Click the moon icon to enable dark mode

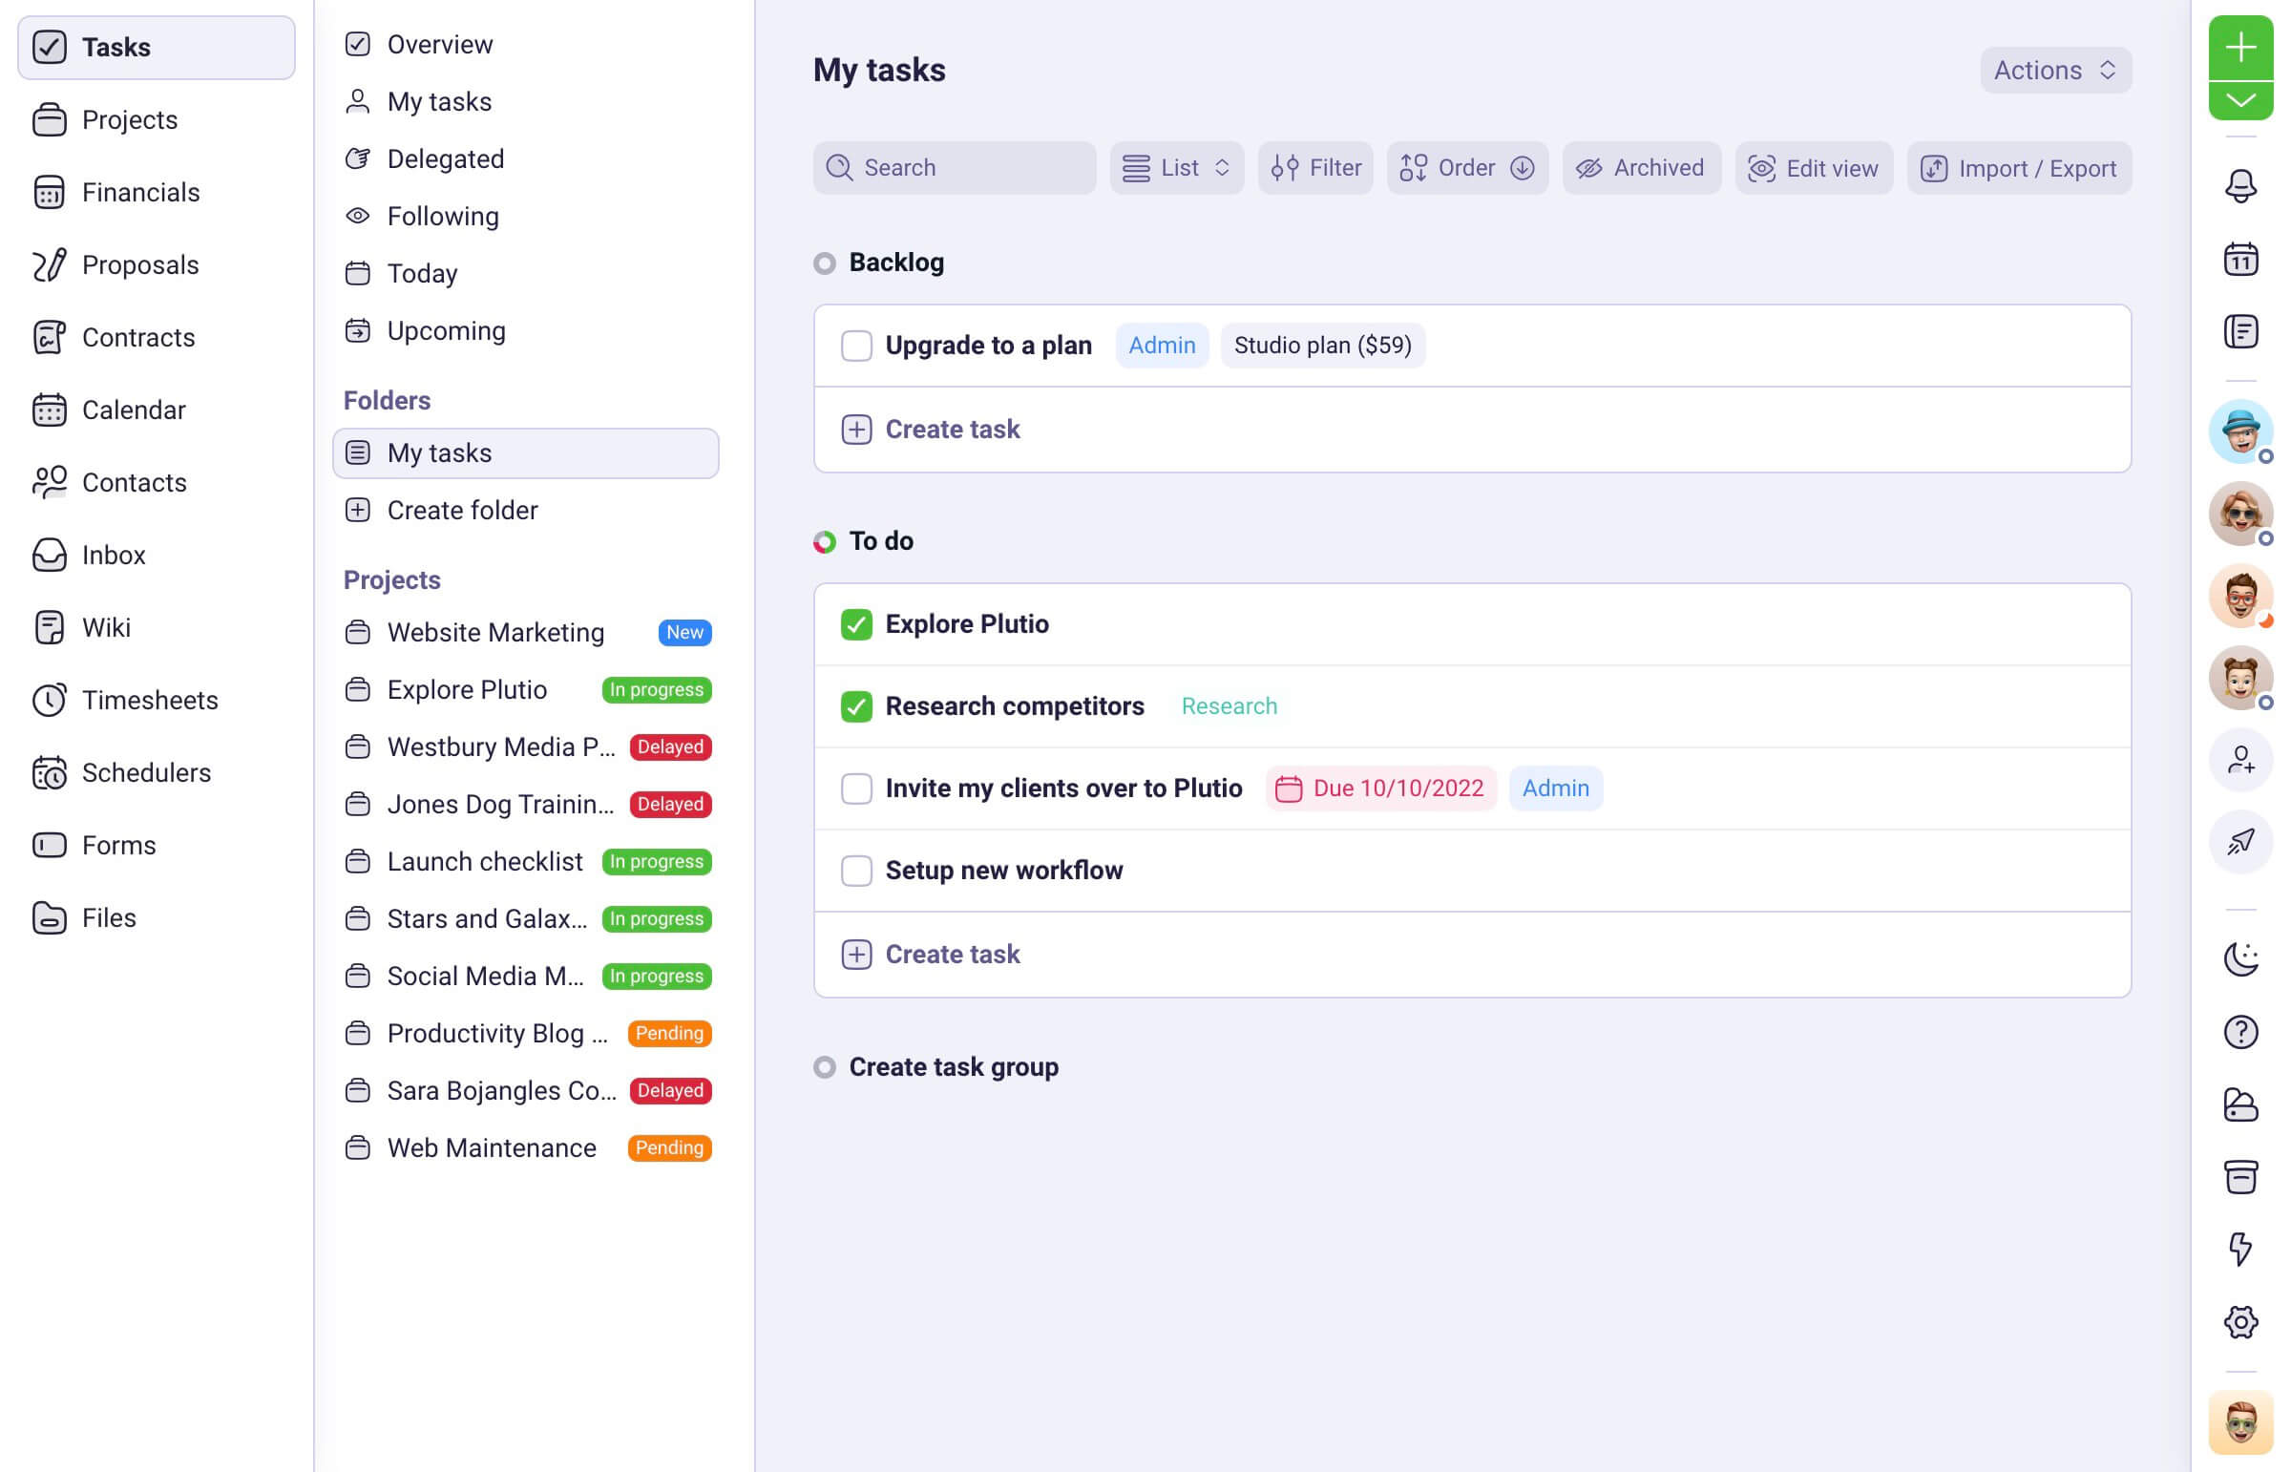(2241, 958)
